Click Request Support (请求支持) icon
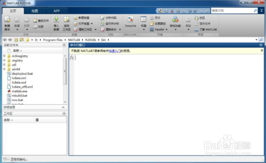 pyautogui.click(x=196, y=24)
